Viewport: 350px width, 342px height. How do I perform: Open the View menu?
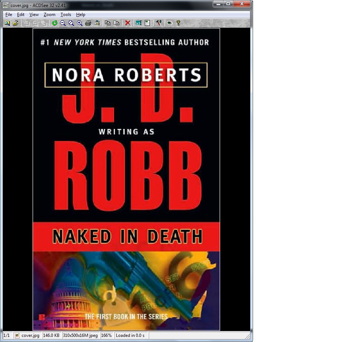pos(34,15)
